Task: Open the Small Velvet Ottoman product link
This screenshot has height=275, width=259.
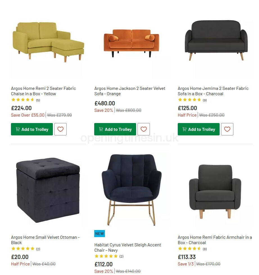Action: pos(45,240)
